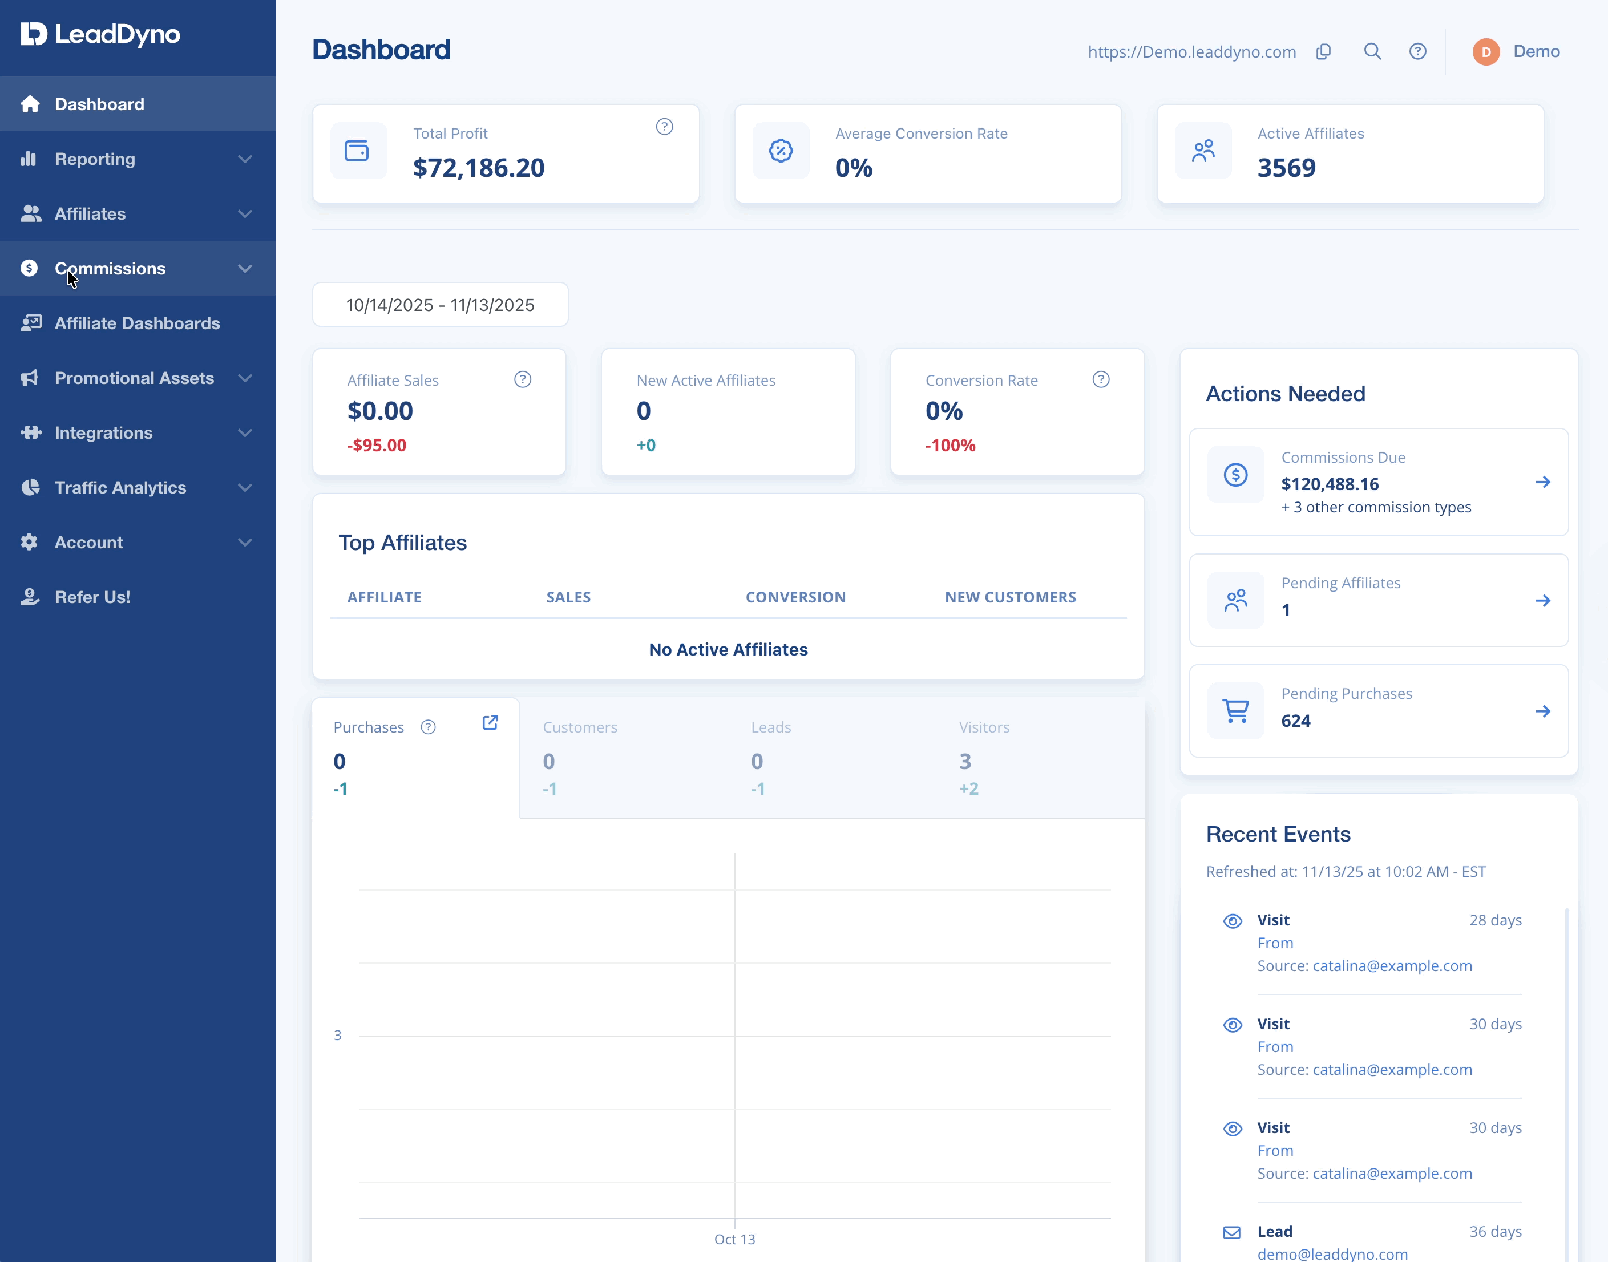1608x1262 pixels.
Task: Switch to the Leads chart tab
Action: [833, 757]
